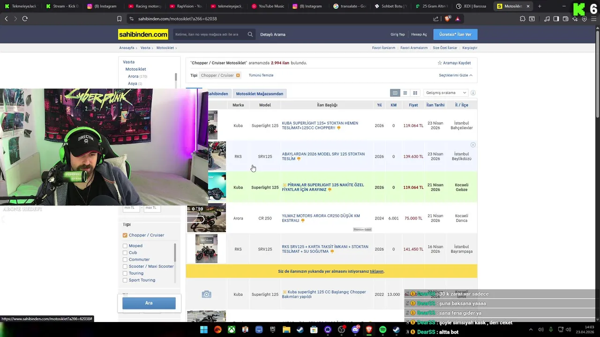Click the blue Ara search button
This screenshot has width=600, height=337.
click(x=149, y=303)
